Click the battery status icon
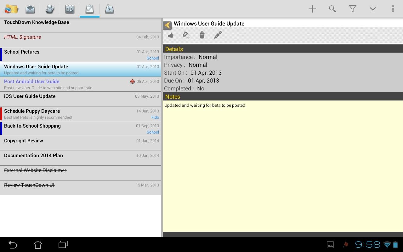 point(395,244)
